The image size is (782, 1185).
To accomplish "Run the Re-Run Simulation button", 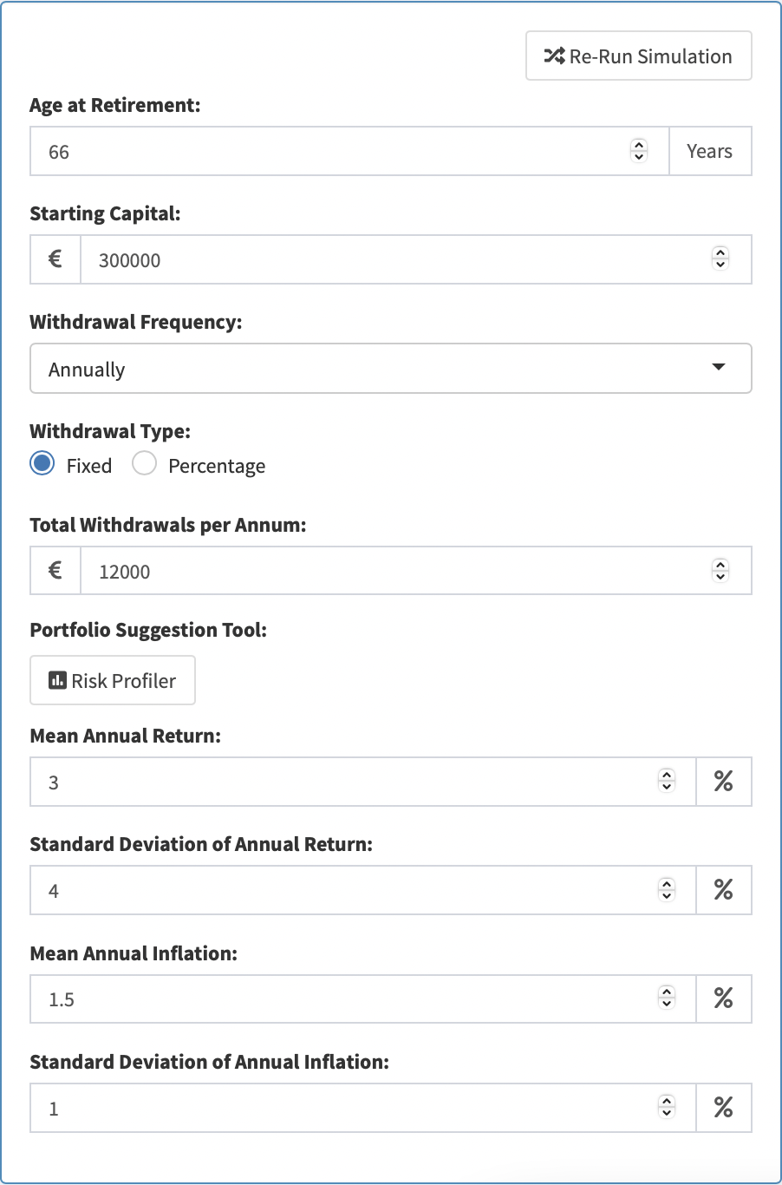I will pyautogui.click(x=639, y=56).
